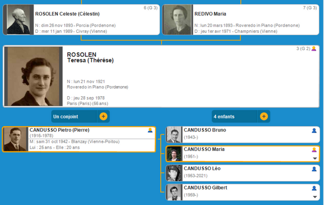Expand the dropdown arrow on Candusso Gilbert
324x205 pixels.
314,197
